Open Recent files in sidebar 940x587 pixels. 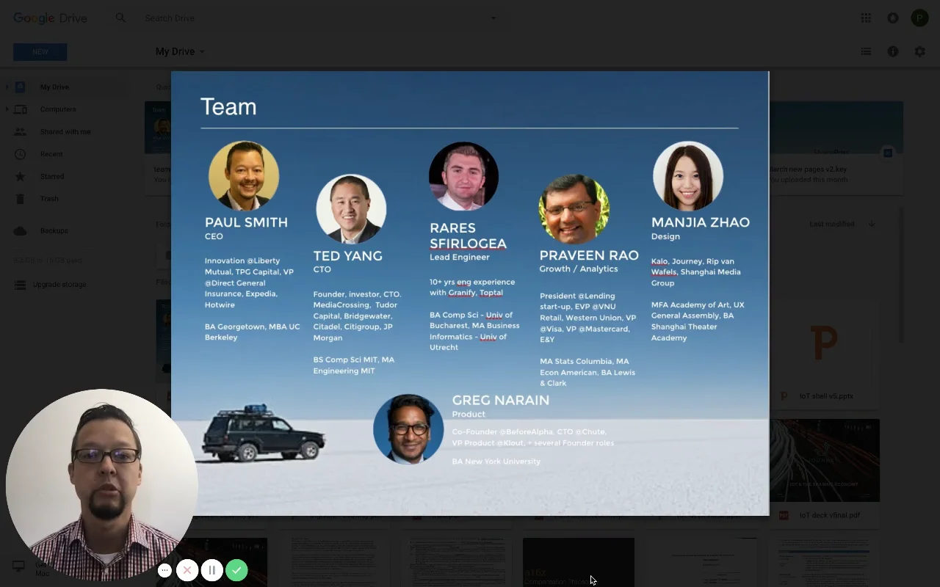pyautogui.click(x=51, y=154)
